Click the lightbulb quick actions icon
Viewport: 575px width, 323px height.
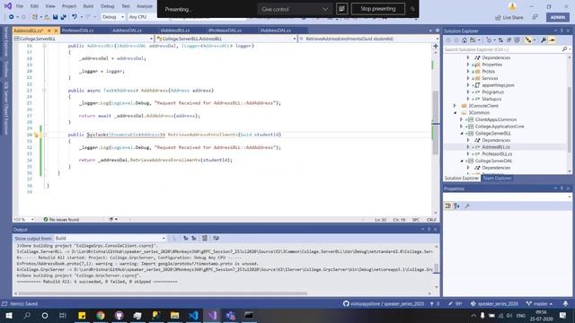[x=36, y=135]
